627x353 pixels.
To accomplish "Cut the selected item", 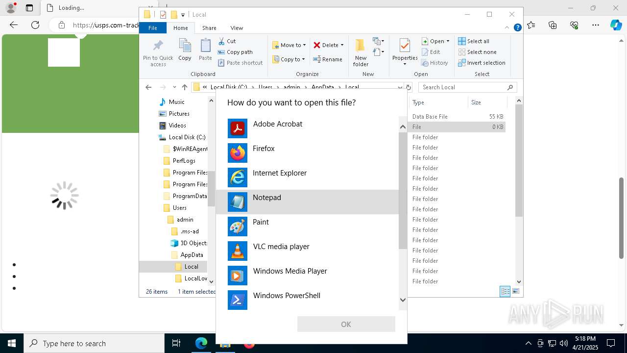I will pyautogui.click(x=227, y=41).
